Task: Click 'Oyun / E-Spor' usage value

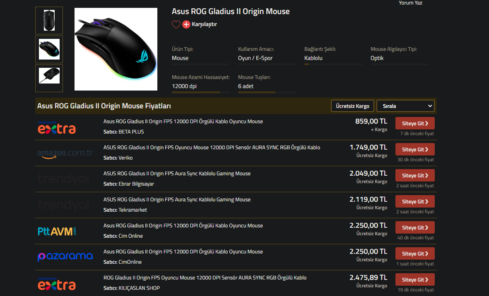Action: (x=255, y=58)
